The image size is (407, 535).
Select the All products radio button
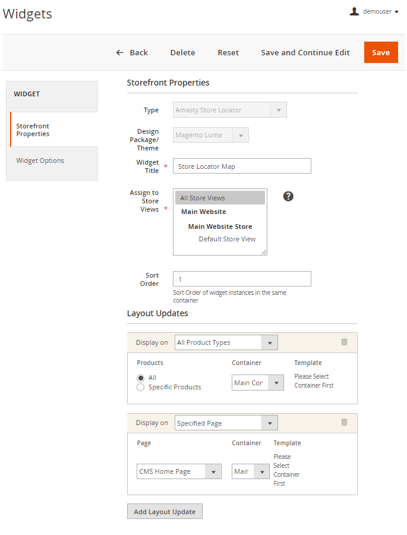tap(141, 377)
